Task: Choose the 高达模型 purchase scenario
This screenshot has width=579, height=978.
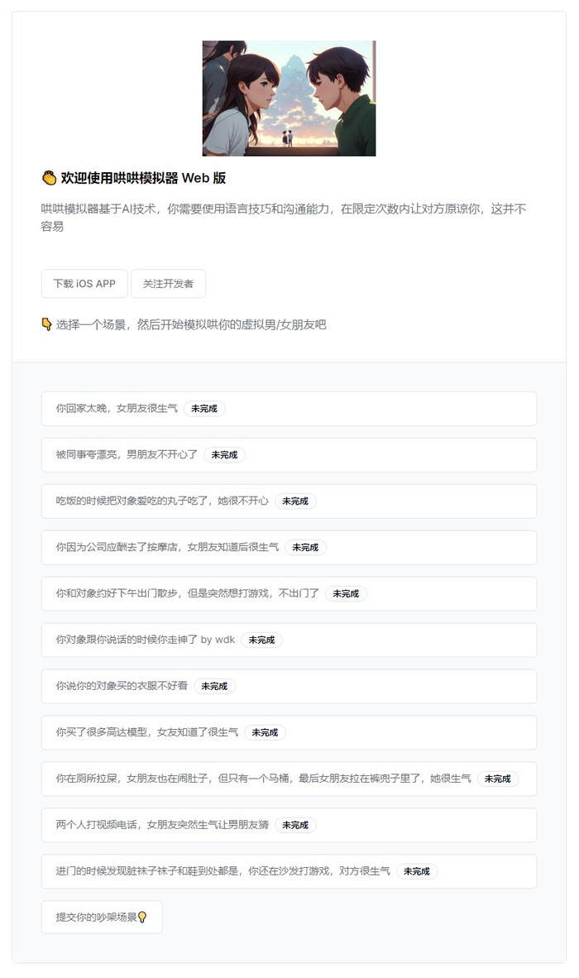Action: (x=289, y=732)
